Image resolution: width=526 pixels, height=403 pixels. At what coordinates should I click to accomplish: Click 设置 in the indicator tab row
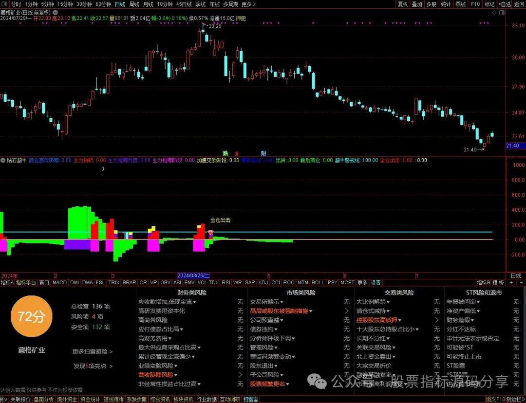[x=376, y=283]
